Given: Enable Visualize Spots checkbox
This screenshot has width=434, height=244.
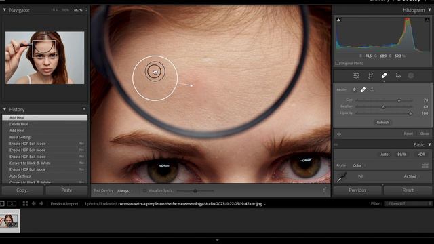Looking at the screenshot, I should point(144,190).
